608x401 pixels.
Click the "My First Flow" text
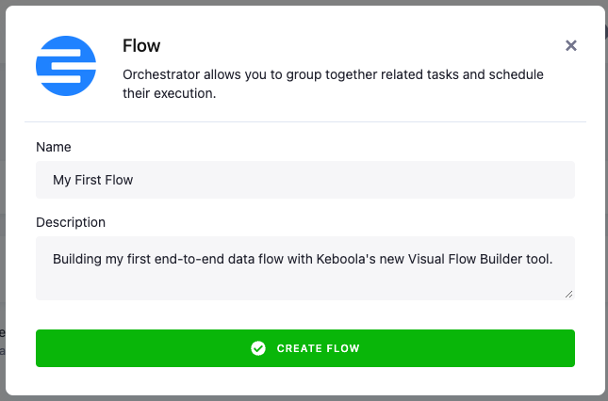pos(93,180)
